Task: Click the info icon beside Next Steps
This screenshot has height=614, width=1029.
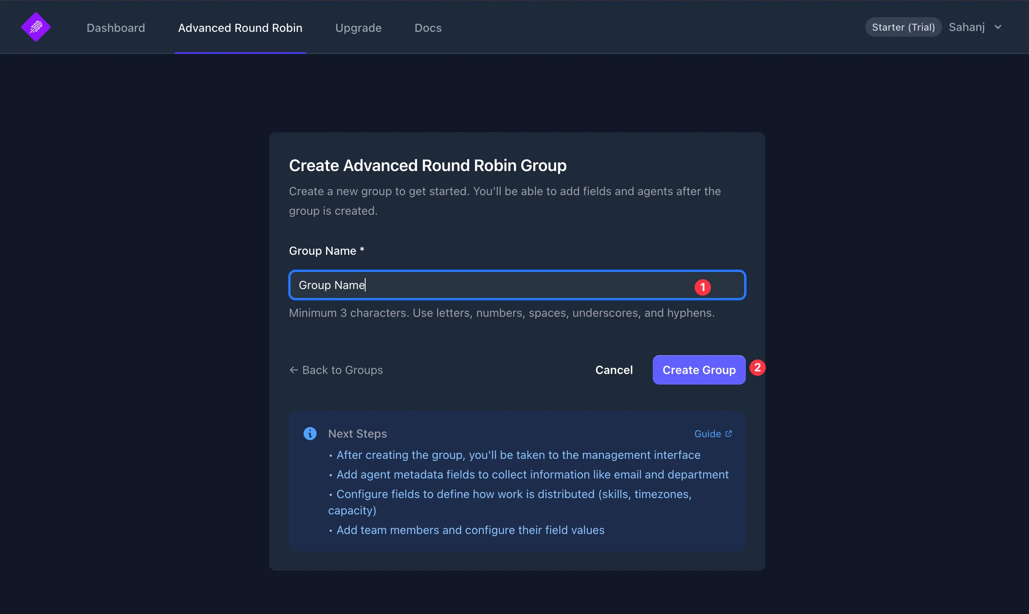Action: [x=310, y=433]
